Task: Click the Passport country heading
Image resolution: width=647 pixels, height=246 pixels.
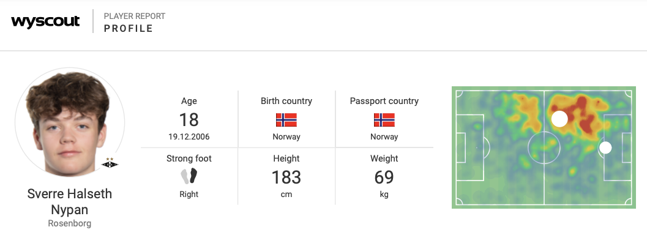Action: 384,101
